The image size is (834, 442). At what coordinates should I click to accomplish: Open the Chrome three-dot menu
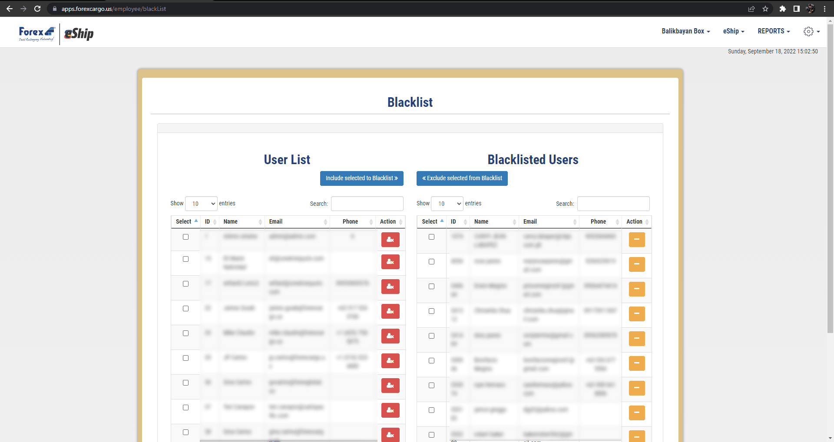tap(824, 9)
